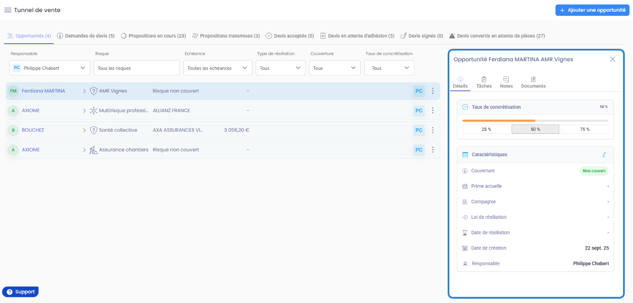The height and width of the screenshot is (303, 633).
Task: Set concrétisation rate to 25 %
Action: pyautogui.click(x=486, y=129)
